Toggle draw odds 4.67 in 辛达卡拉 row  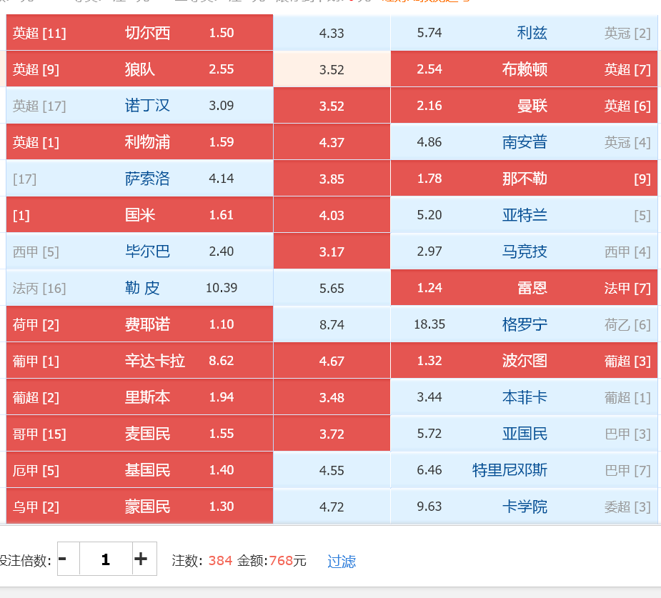coord(332,361)
